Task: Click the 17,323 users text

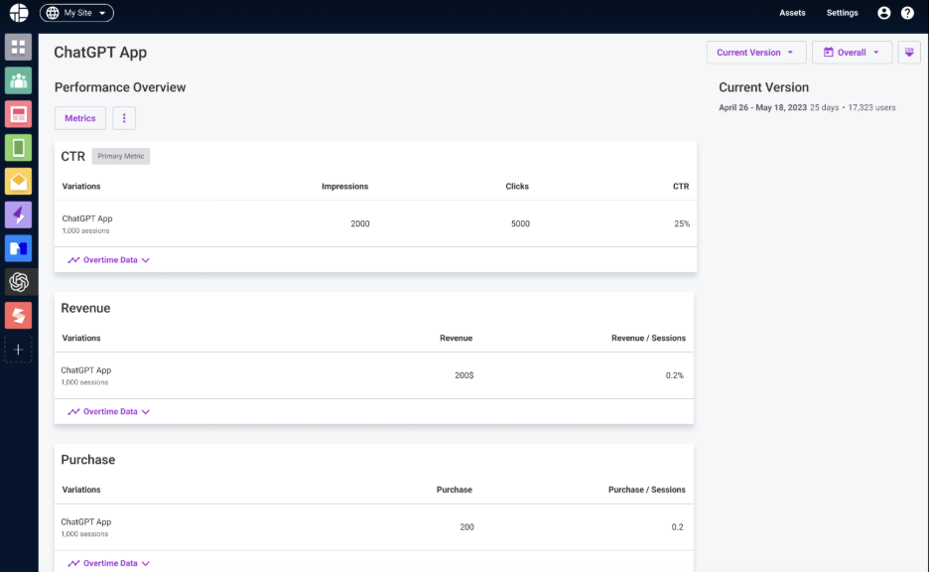Action: coord(871,108)
